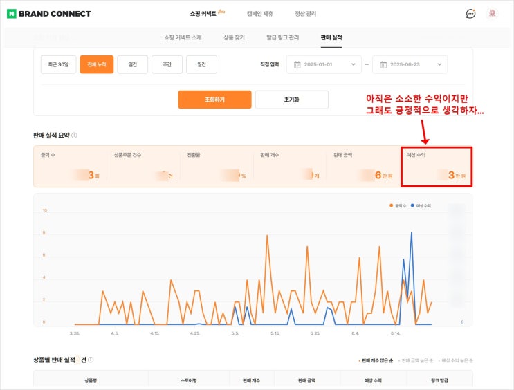Expand the 2025-06-23 end date dropdown

[x=410, y=64]
